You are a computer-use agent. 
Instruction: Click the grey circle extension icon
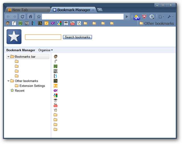tap(152, 17)
